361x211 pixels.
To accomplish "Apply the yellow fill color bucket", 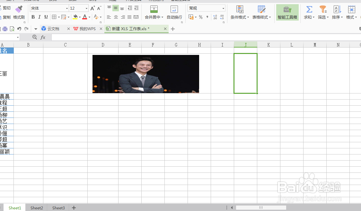I will point(75,17).
